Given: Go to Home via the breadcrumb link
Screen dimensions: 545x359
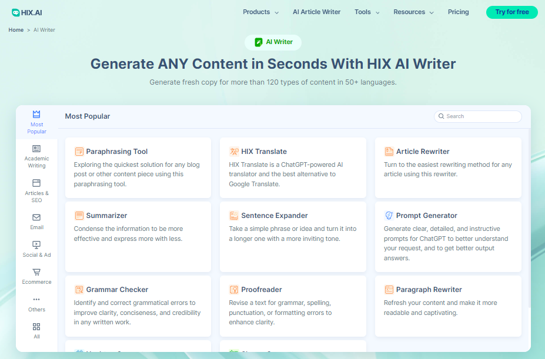Looking at the screenshot, I should click(16, 29).
